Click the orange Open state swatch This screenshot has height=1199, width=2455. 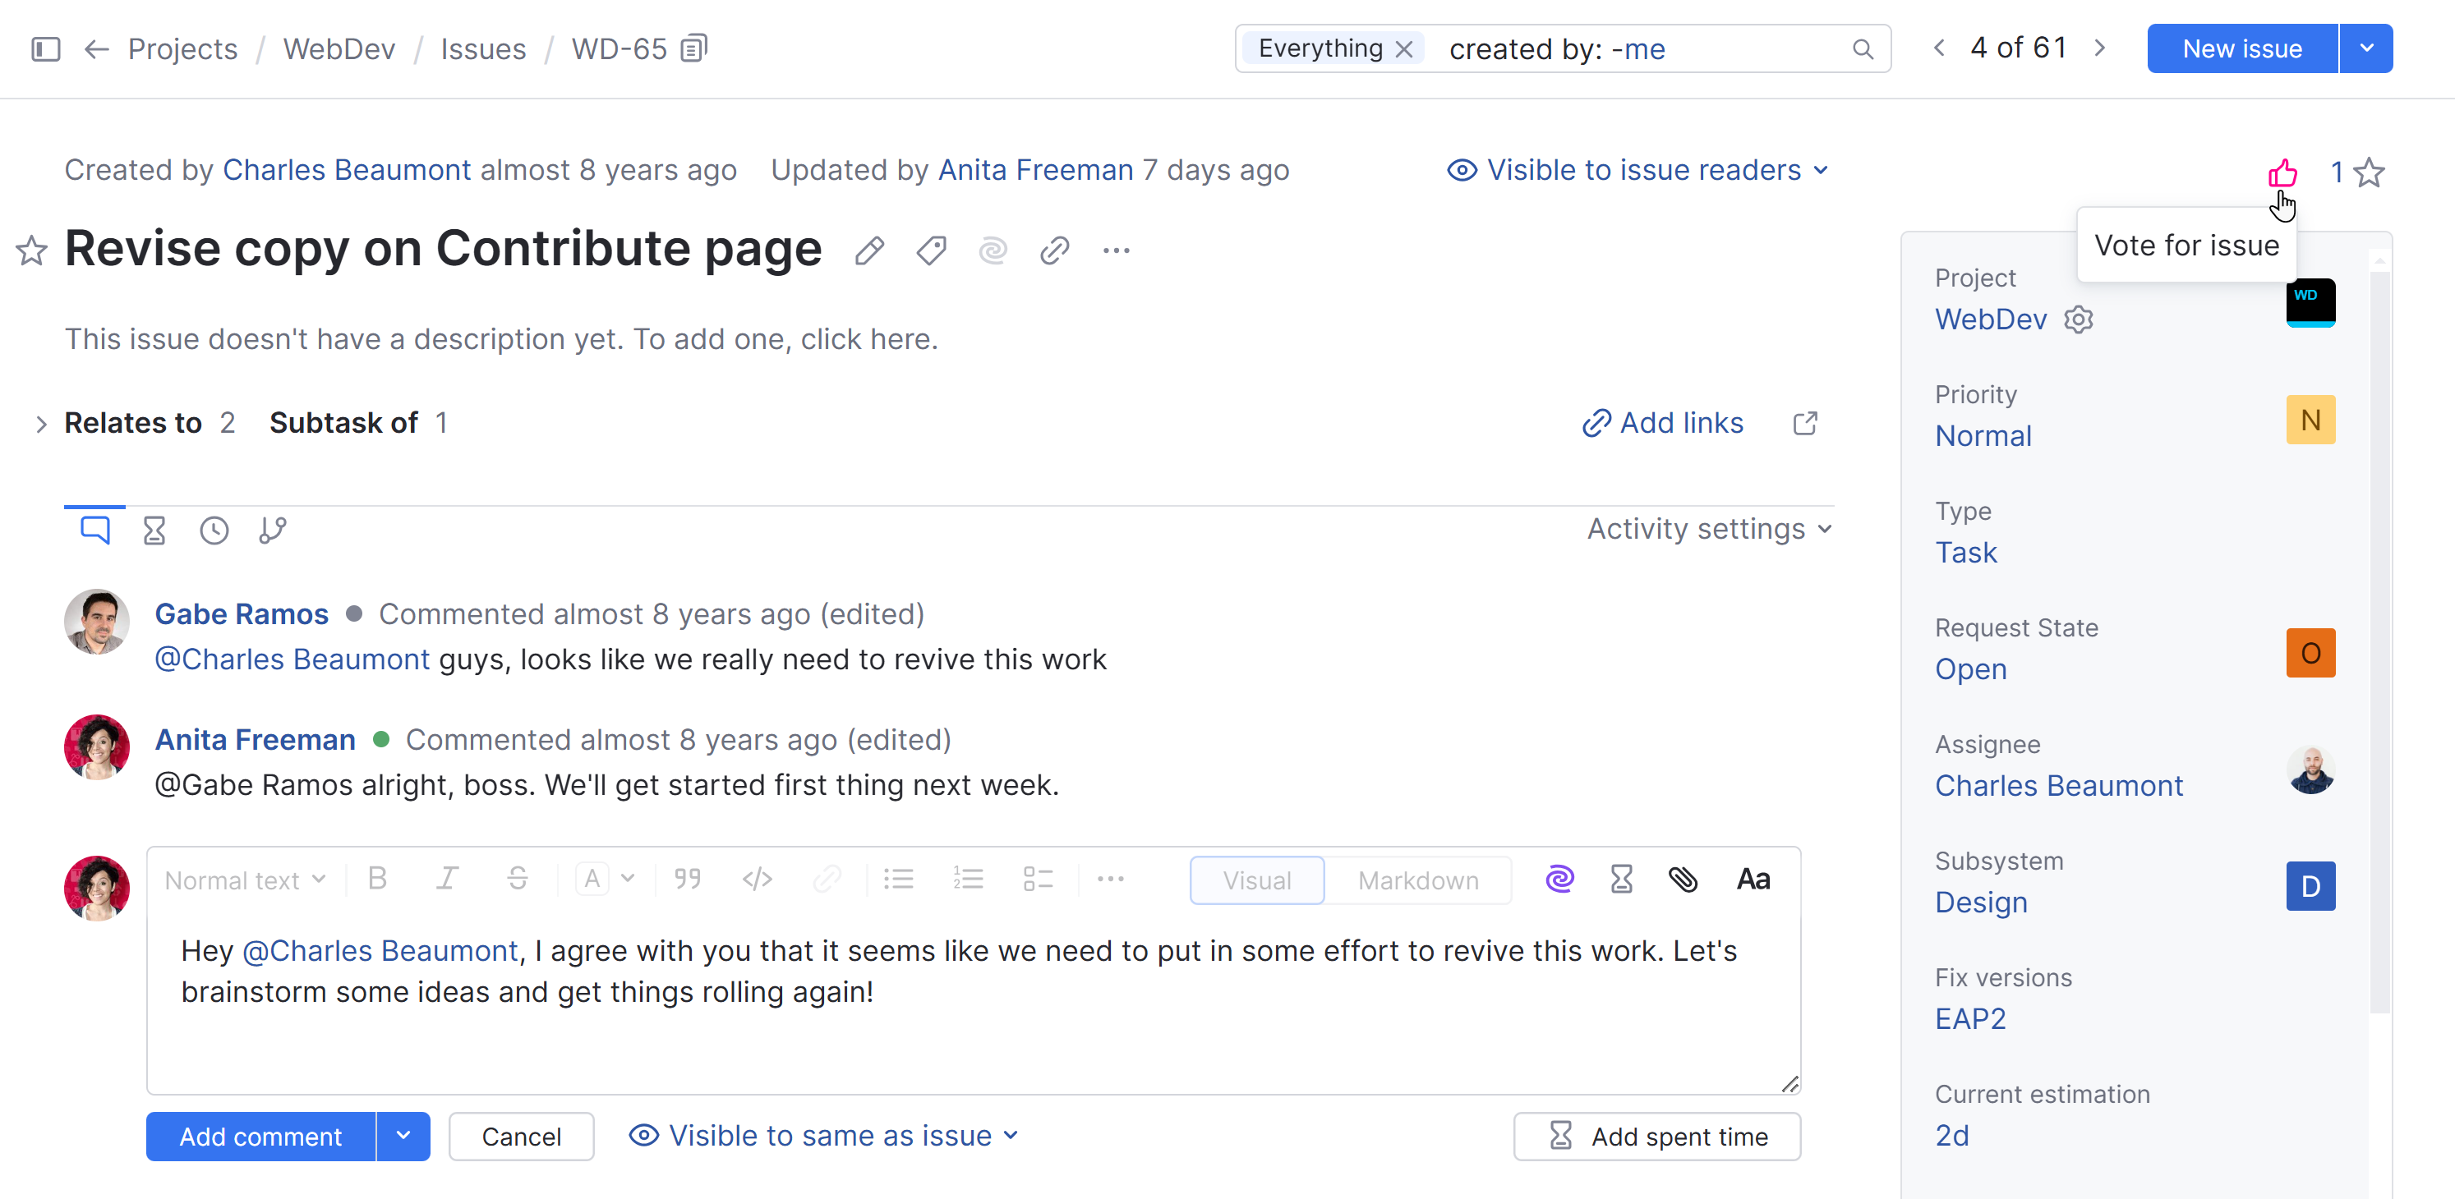2310,652
